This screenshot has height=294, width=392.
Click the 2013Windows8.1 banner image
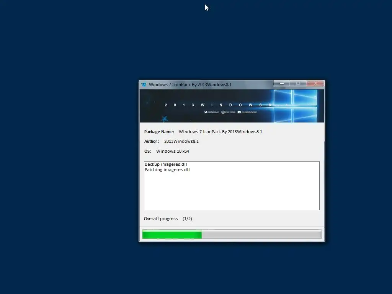(232, 106)
